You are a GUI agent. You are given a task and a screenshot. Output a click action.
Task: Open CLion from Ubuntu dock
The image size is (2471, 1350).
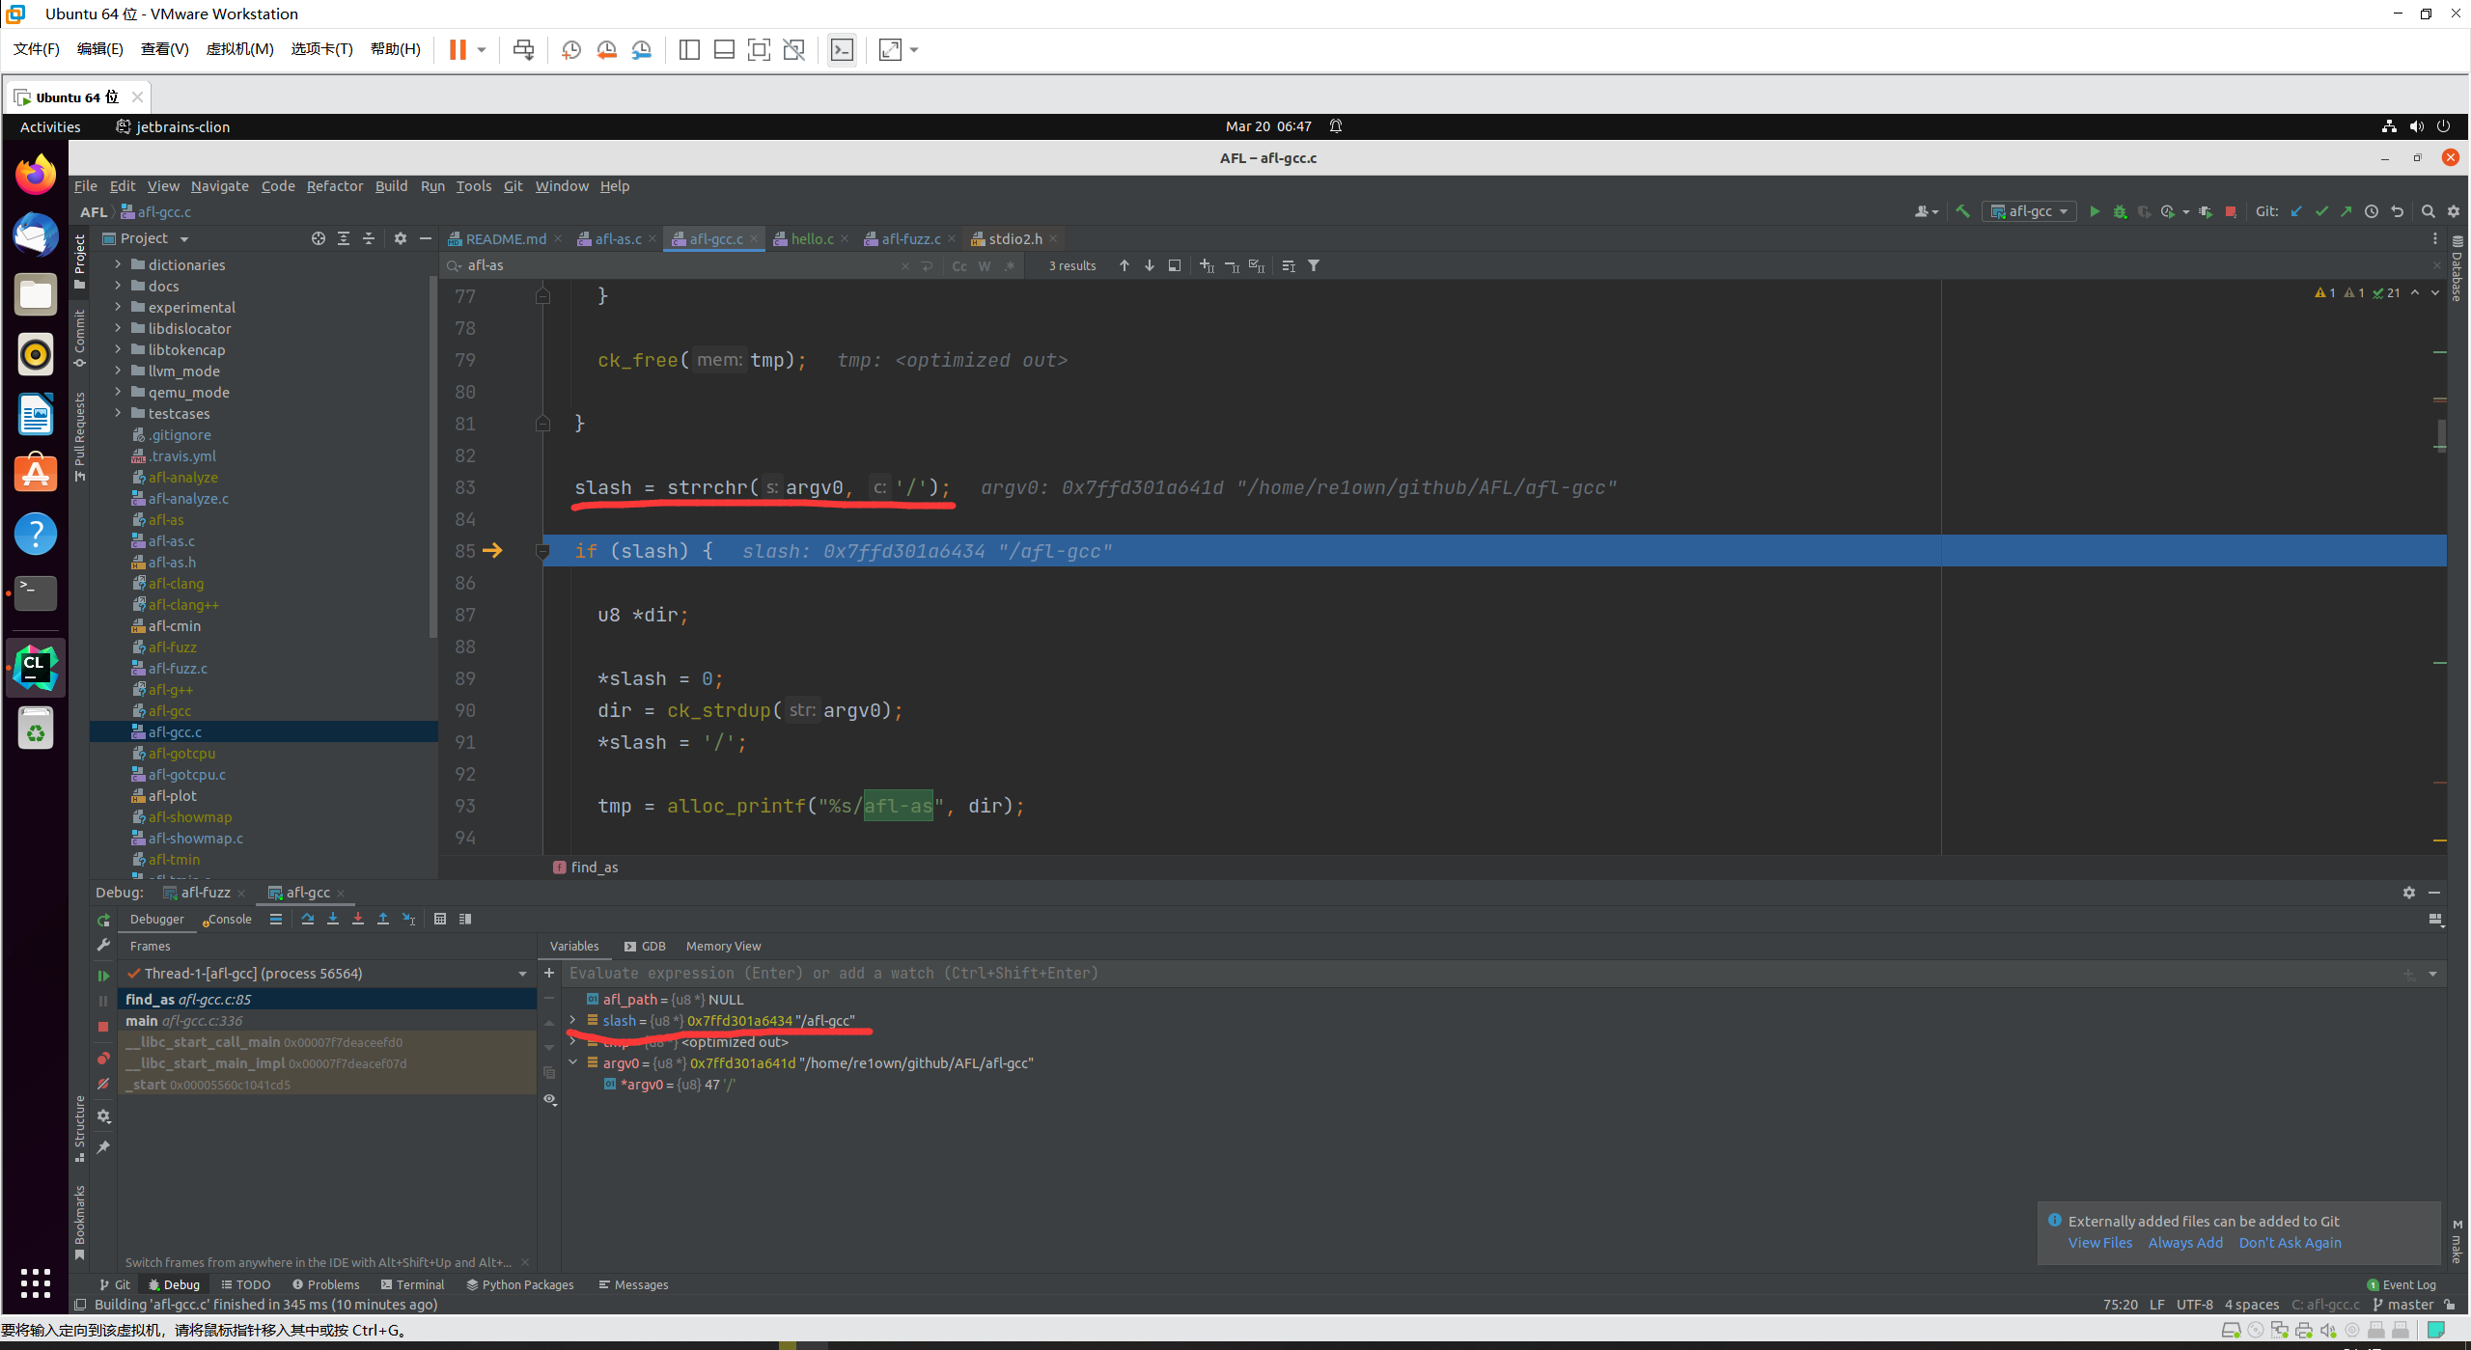point(36,667)
